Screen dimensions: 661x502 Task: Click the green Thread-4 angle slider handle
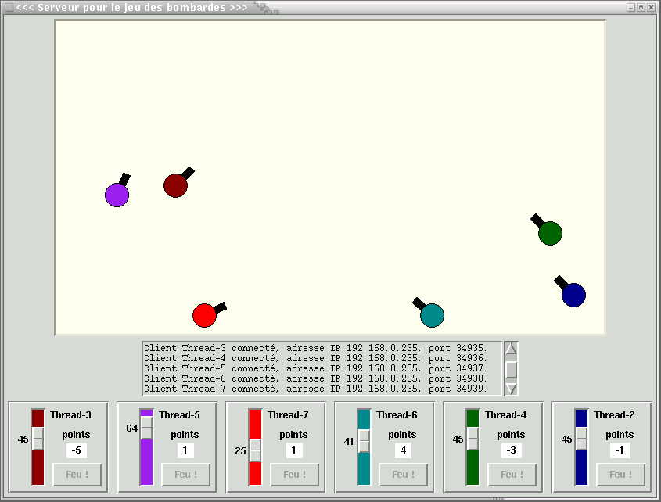(x=472, y=439)
